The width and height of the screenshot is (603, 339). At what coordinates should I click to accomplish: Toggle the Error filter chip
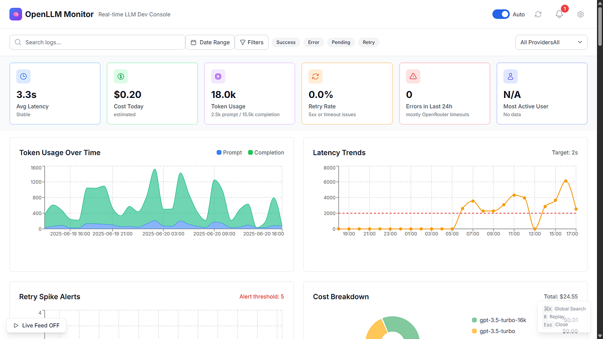314,42
